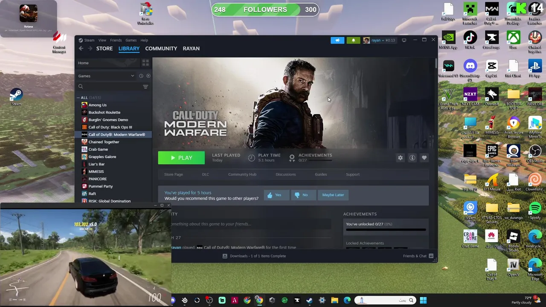Click the Steam Big Picture display icon
546x307 pixels.
point(404,40)
